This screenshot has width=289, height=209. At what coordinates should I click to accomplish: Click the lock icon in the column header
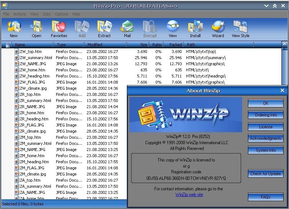coord(8,45)
